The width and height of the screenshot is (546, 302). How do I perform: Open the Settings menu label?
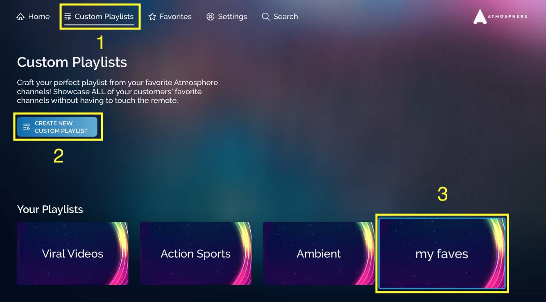pyautogui.click(x=232, y=17)
